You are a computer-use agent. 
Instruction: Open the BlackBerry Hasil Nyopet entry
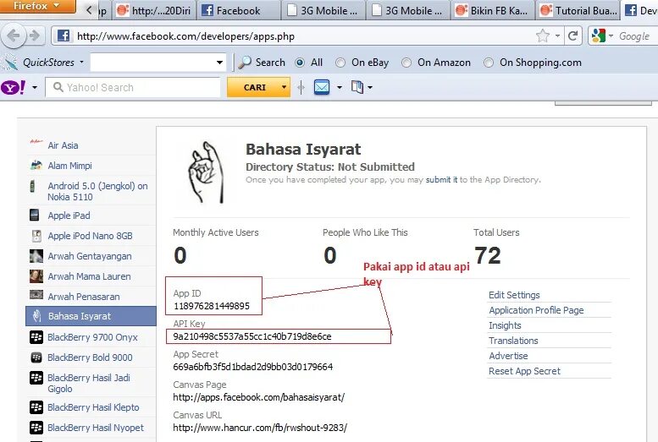pos(95,428)
